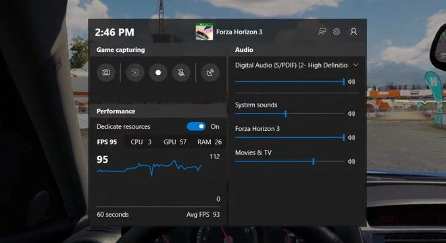Image resolution: width=446 pixels, height=243 pixels.
Task: Open the Xbox social chat icon
Action: 322,32
